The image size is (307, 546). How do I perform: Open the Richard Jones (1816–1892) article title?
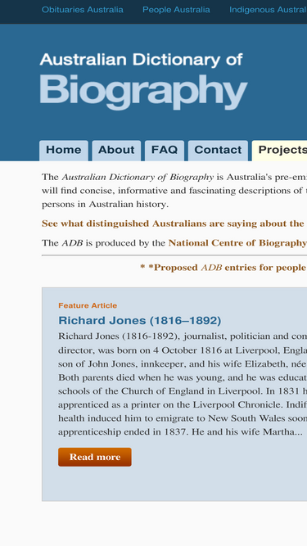(139, 321)
